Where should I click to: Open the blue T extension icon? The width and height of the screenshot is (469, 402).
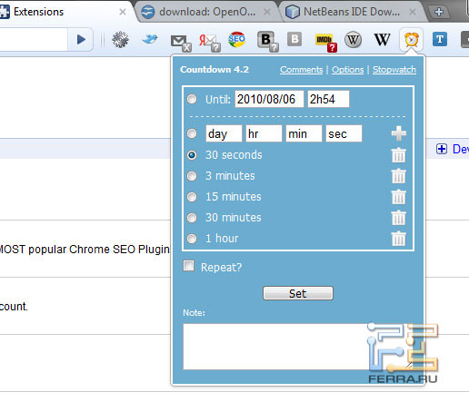click(x=440, y=39)
